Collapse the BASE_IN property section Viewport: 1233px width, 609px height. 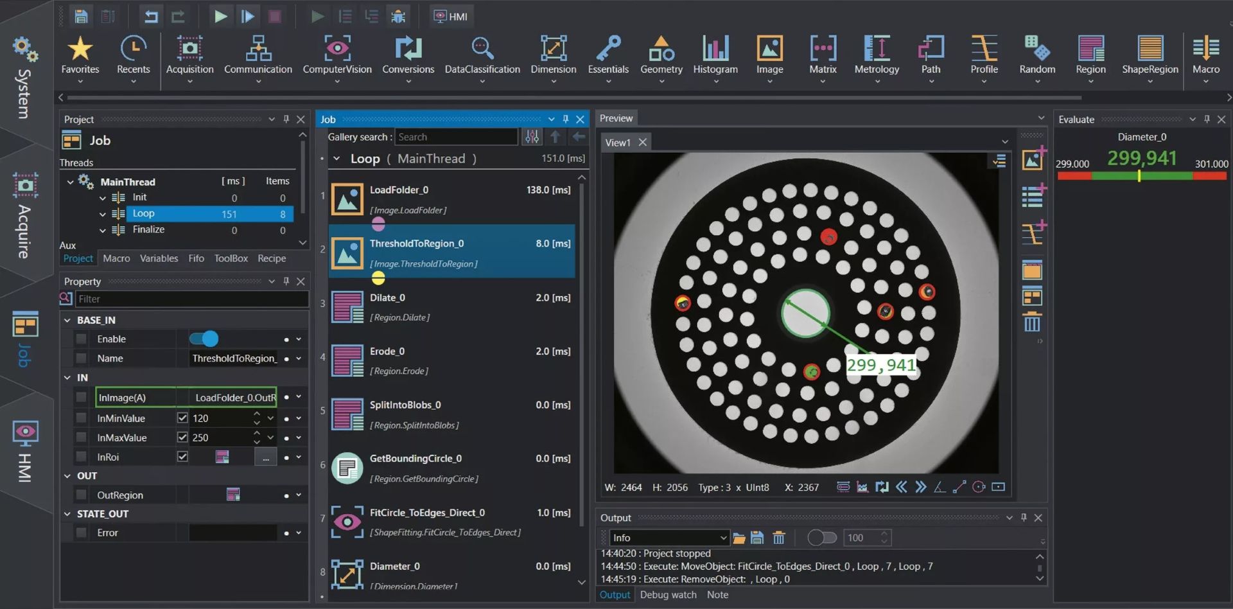67,320
